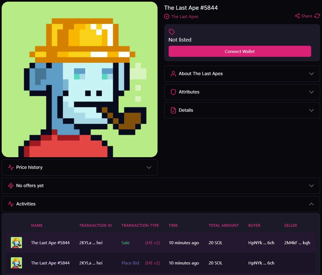Viewport: 322px width, 275px height.
Task: Click (ME v2) tag in the Sale row
Action: pyautogui.click(x=152, y=243)
